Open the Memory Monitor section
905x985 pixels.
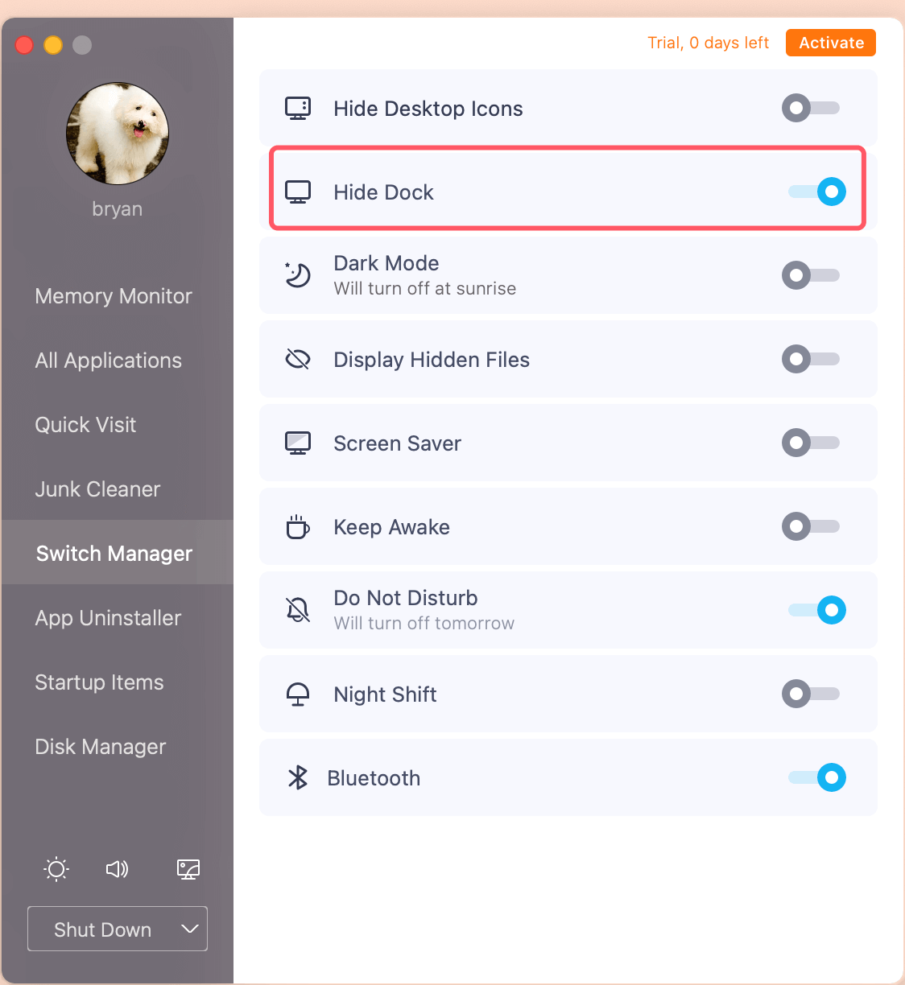tap(114, 296)
